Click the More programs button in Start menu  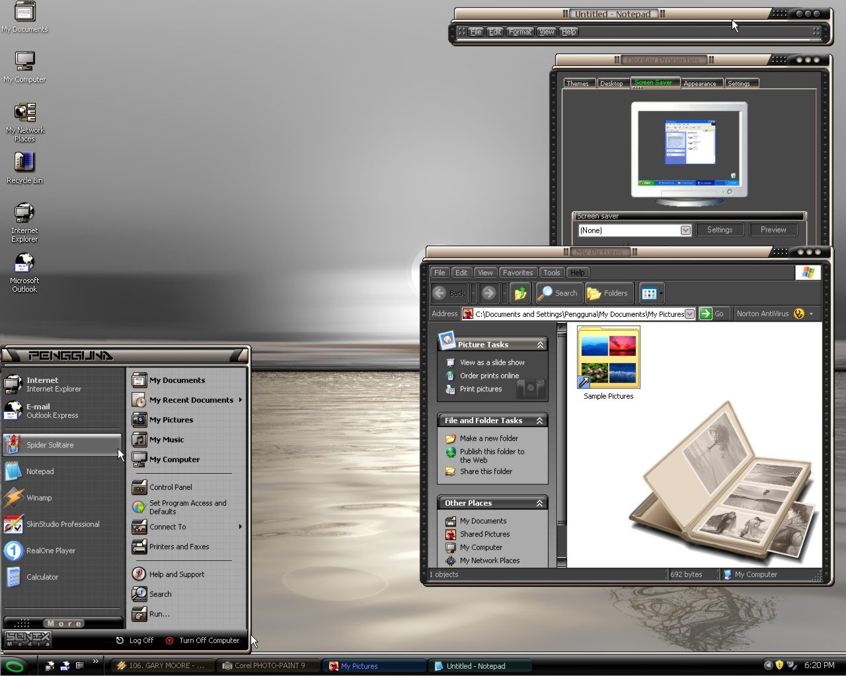tap(63, 623)
